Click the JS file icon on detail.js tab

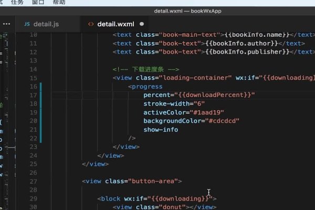(27, 24)
